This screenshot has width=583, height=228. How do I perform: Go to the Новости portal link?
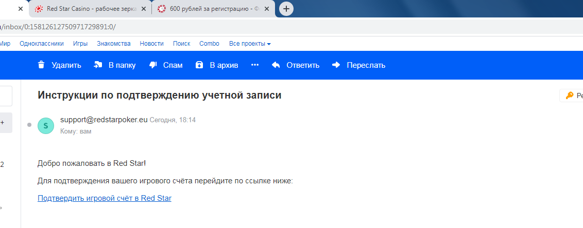coord(152,44)
